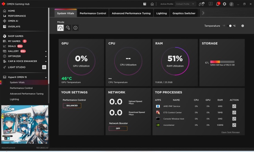The height and width of the screenshot is (152, 254).
Task: Click the C: storage usage bar
Action: pos(222,62)
